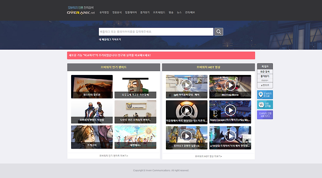Click 내 배틀태그 가져오기 link
Screen dimensions: 322x178
[110, 40]
